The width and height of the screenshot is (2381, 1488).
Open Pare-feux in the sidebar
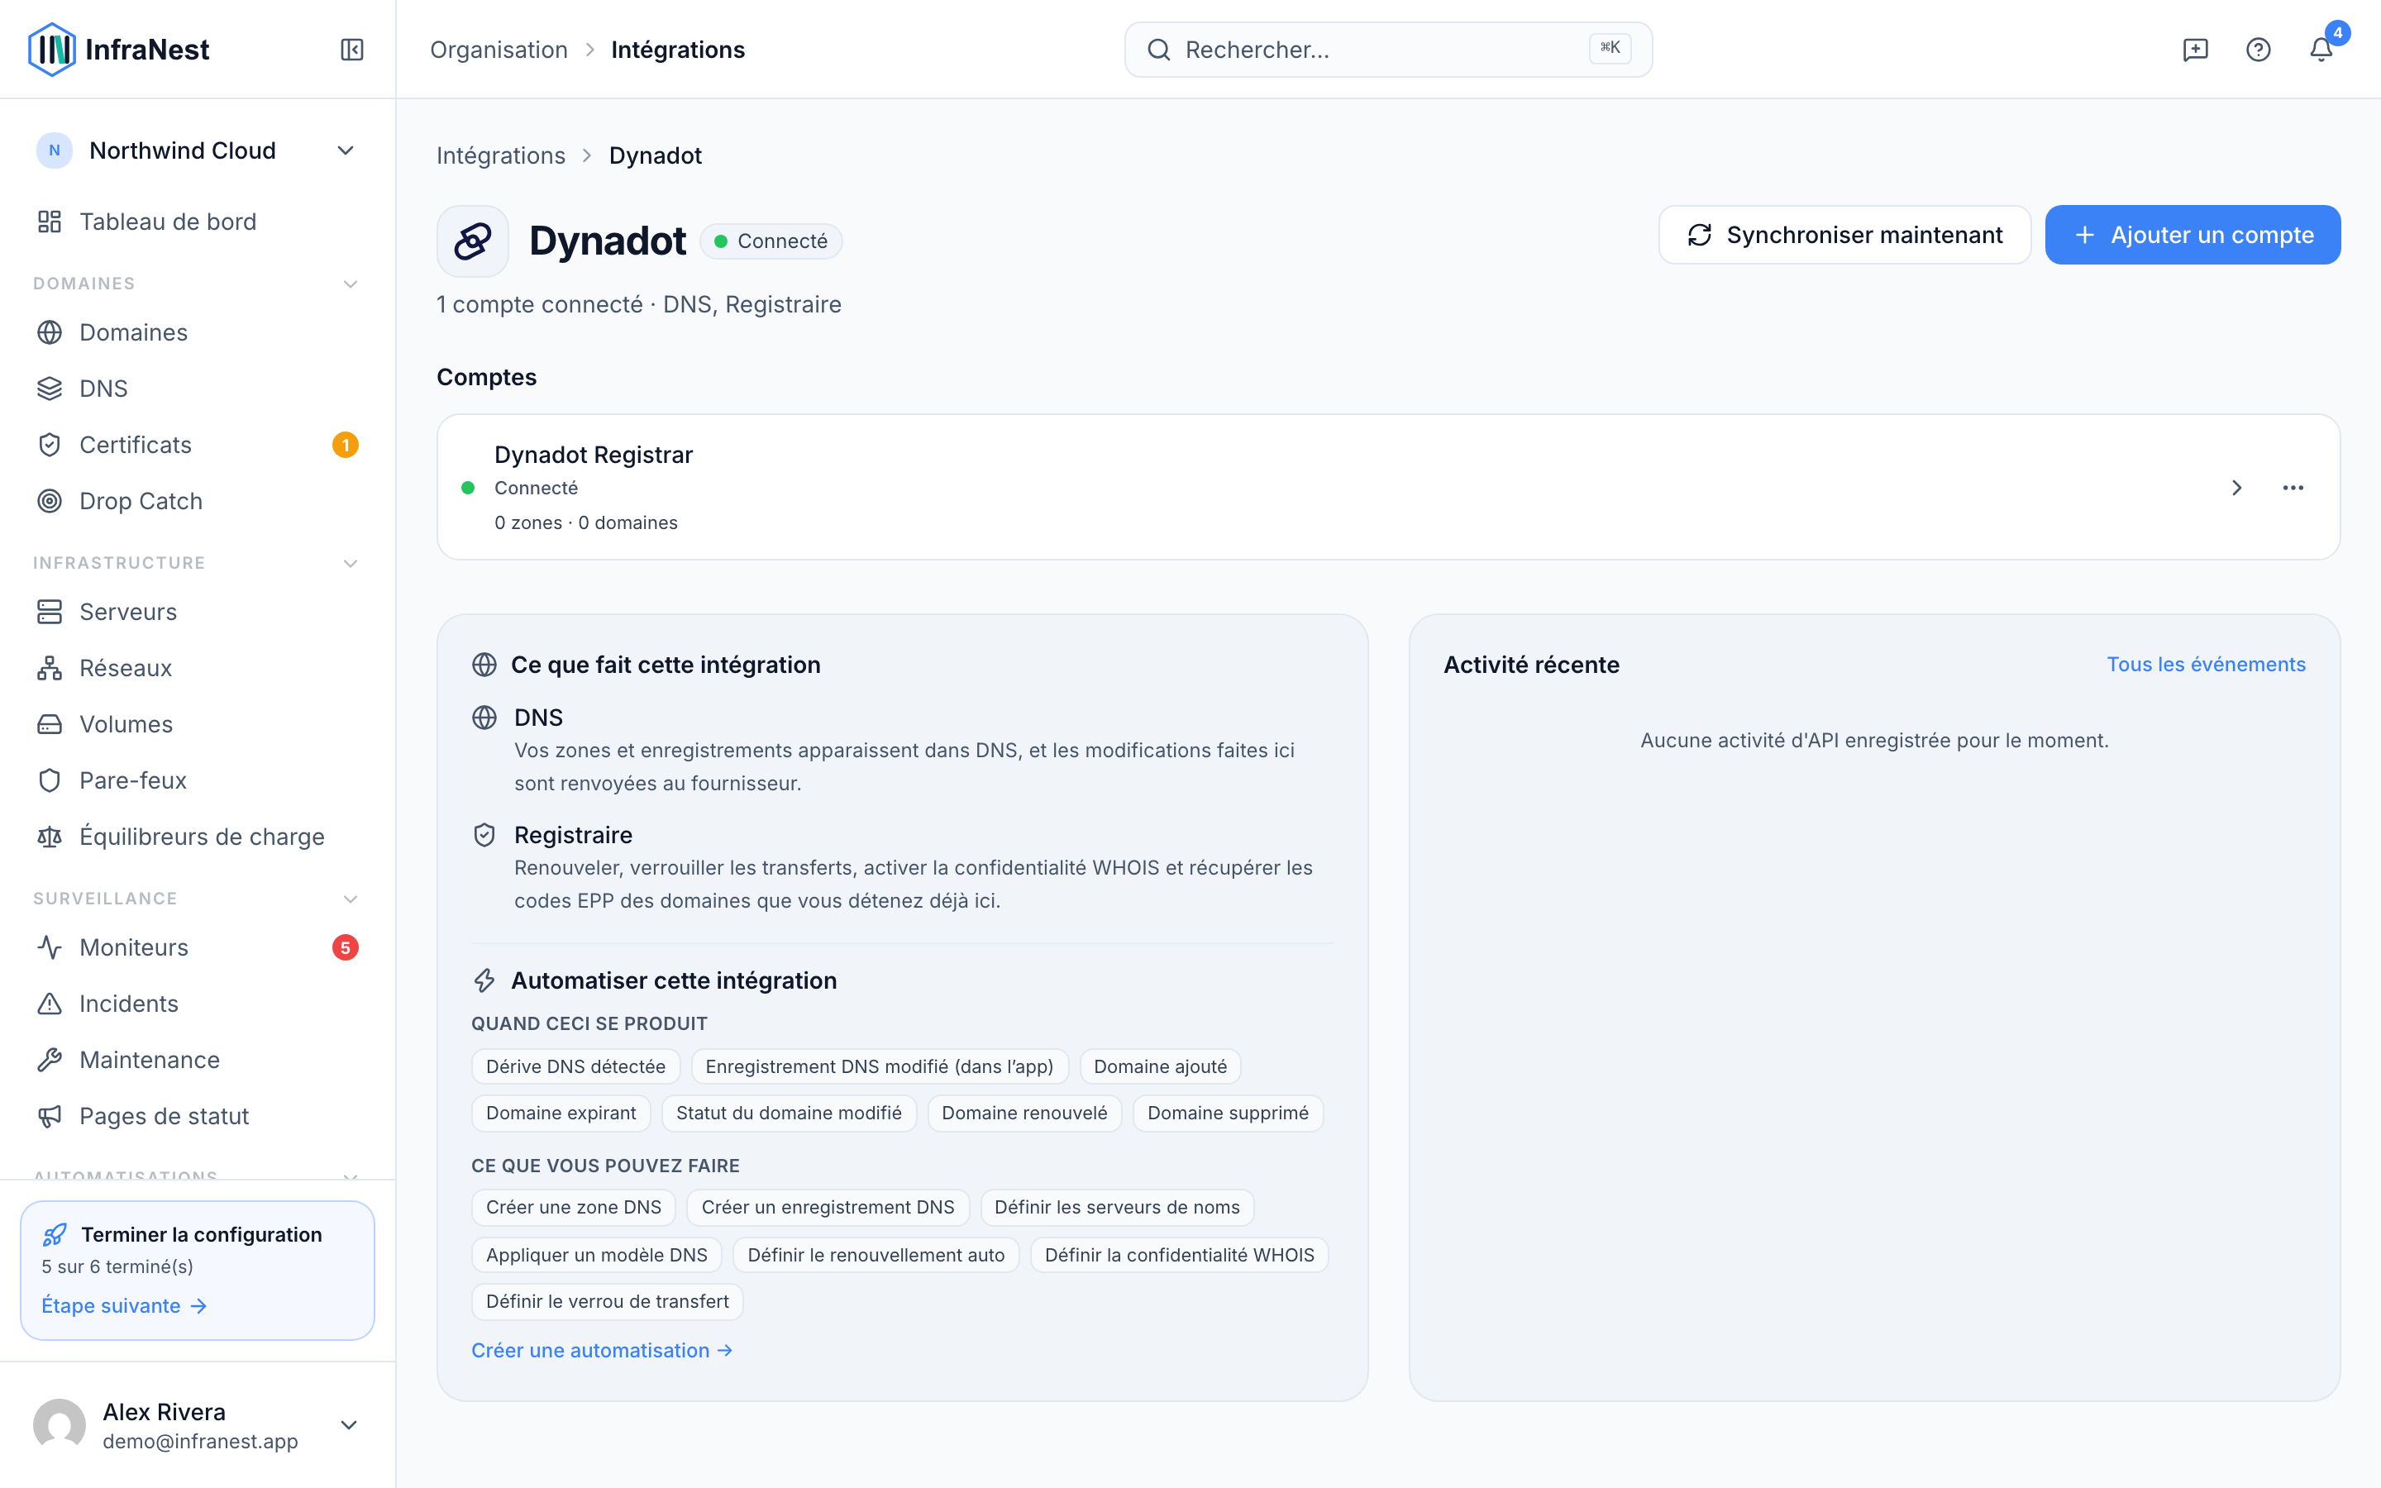(198, 780)
